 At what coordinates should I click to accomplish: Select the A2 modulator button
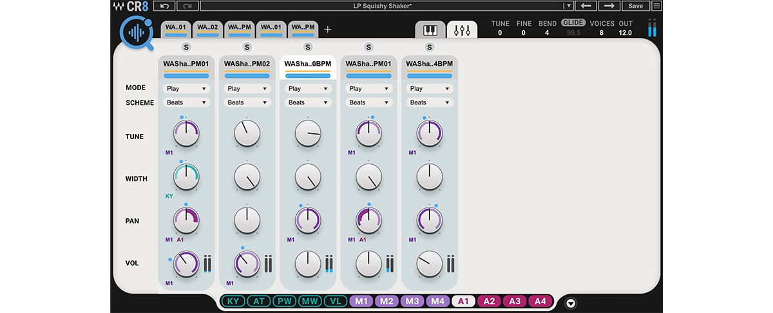pyautogui.click(x=489, y=301)
